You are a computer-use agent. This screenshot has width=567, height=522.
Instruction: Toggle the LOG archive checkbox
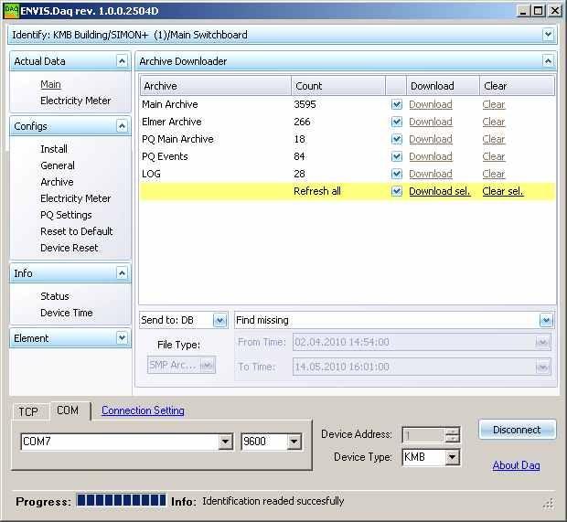(397, 174)
